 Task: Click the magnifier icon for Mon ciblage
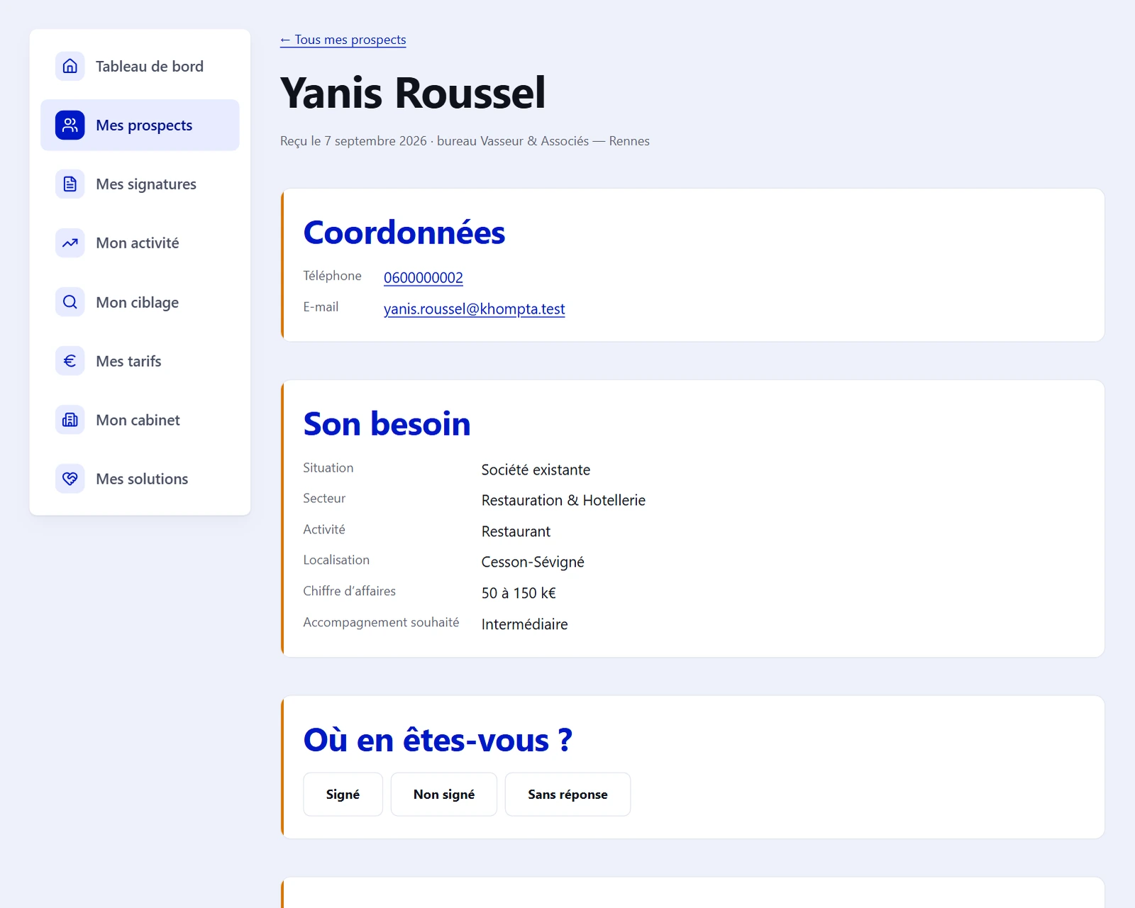(70, 302)
